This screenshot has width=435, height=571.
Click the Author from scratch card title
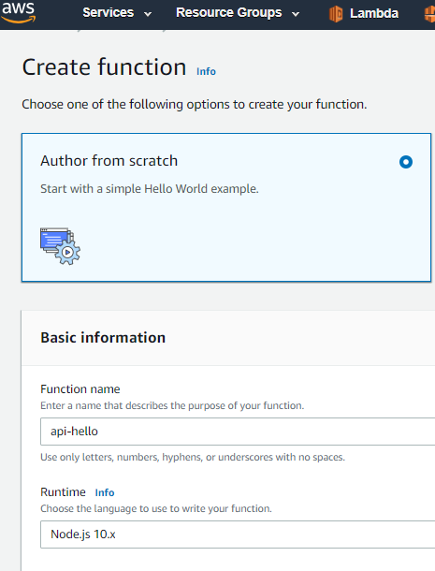click(x=109, y=161)
